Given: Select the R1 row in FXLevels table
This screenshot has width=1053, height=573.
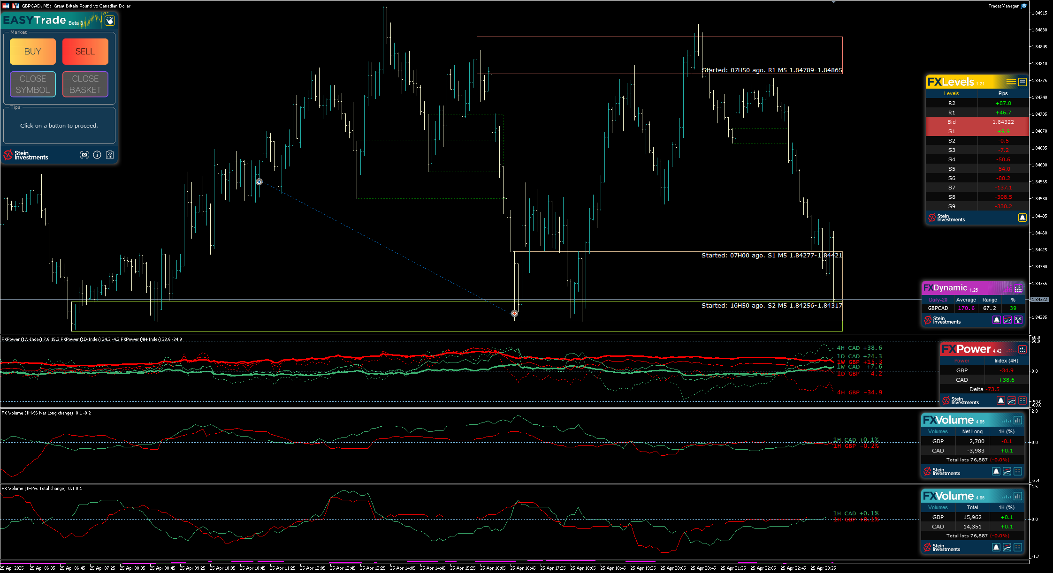Looking at the screenshot, I should tap(977, 113).
